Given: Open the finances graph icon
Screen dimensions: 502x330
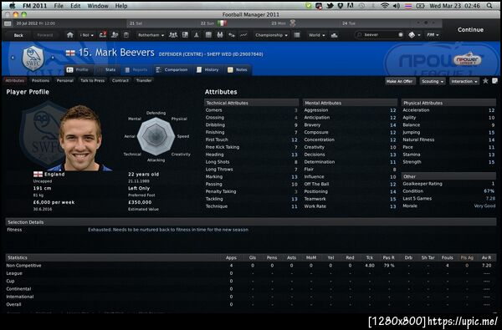Looking at the screenshot, I should tap(243, 35).
